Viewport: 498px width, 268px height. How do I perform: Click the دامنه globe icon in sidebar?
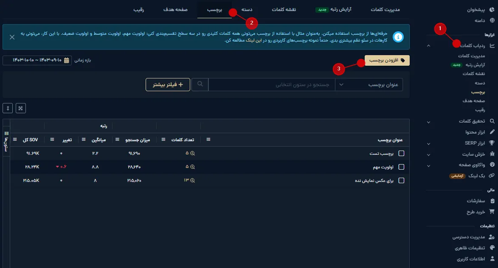pyautogui.click(x=492, y=20)
